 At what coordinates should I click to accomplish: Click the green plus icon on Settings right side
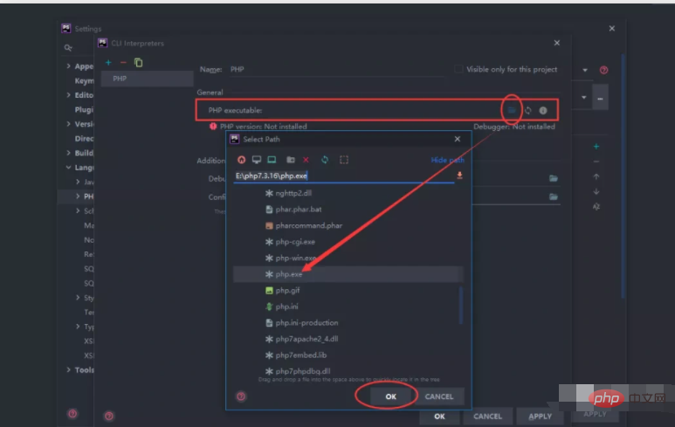[x=596, y=147]
